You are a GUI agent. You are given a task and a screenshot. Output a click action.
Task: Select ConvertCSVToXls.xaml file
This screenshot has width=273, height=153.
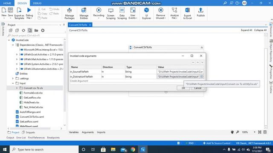(x=32, y=117)
